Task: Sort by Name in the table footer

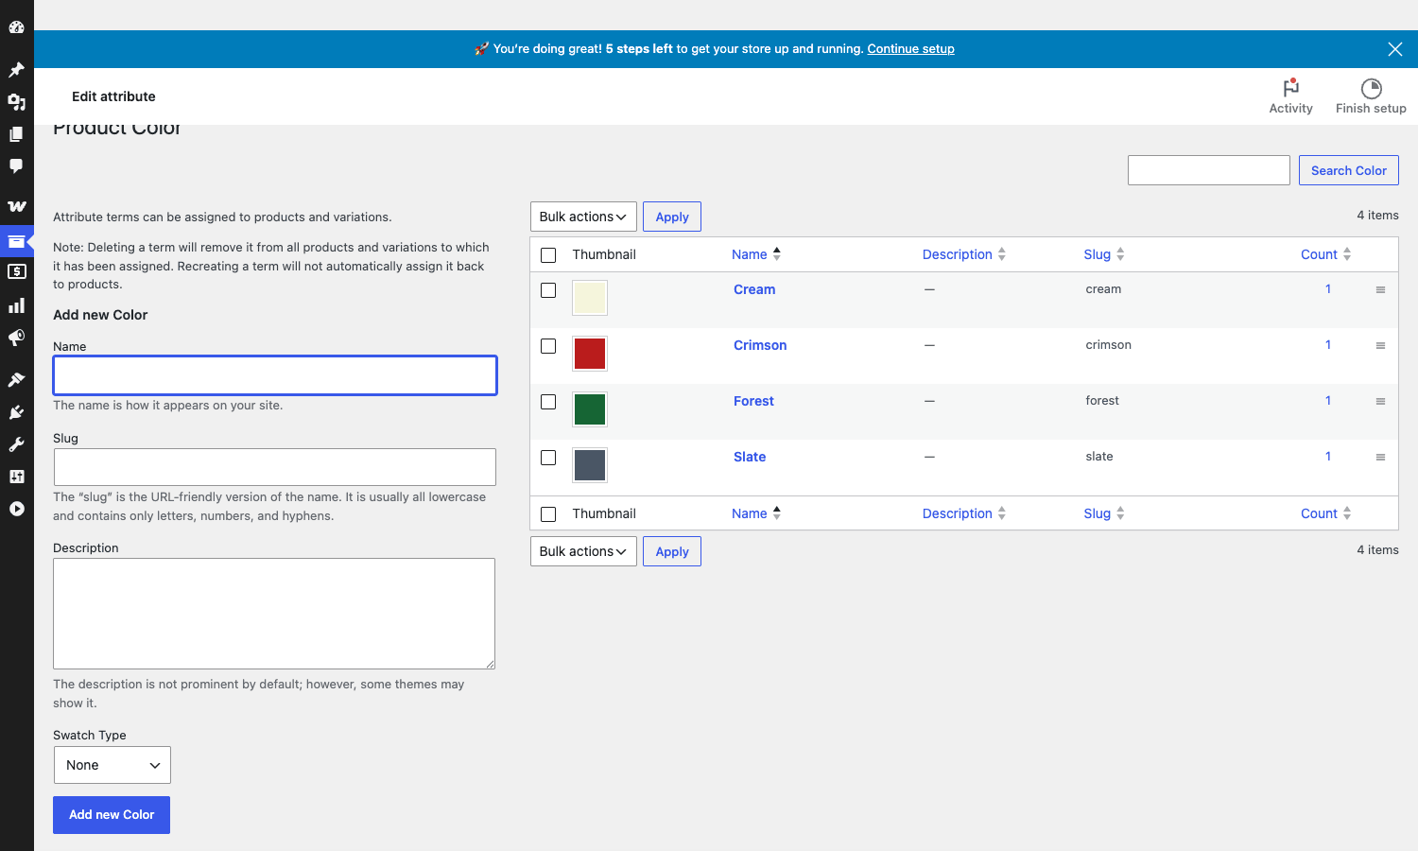Action: (x=756, y=513)
